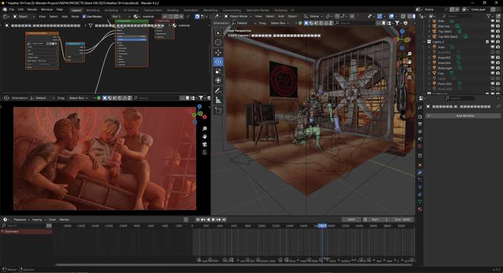Screen dimensions: 503x273
Task: Select the Move tool in viewport toolbar
Action: pos(218,52)
